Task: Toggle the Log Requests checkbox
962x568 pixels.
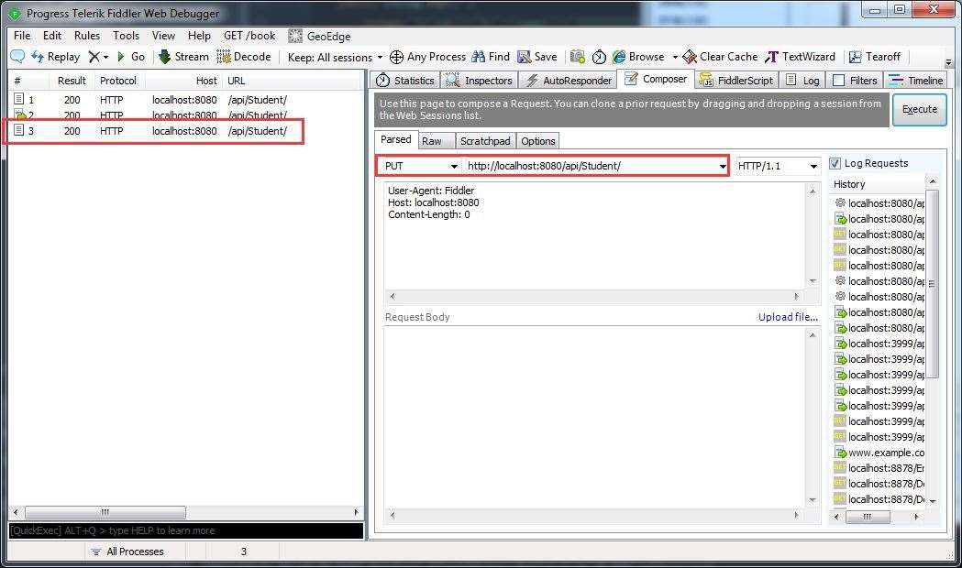Action: tap(835, 164)
